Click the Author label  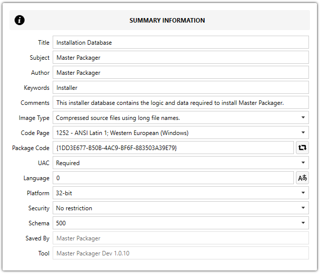click(40, 73)
